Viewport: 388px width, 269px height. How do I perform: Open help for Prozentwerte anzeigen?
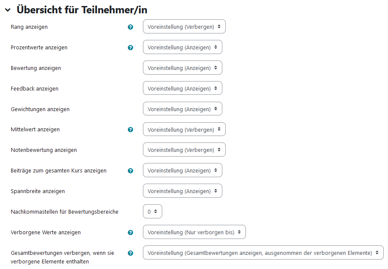tap(130, 48)
